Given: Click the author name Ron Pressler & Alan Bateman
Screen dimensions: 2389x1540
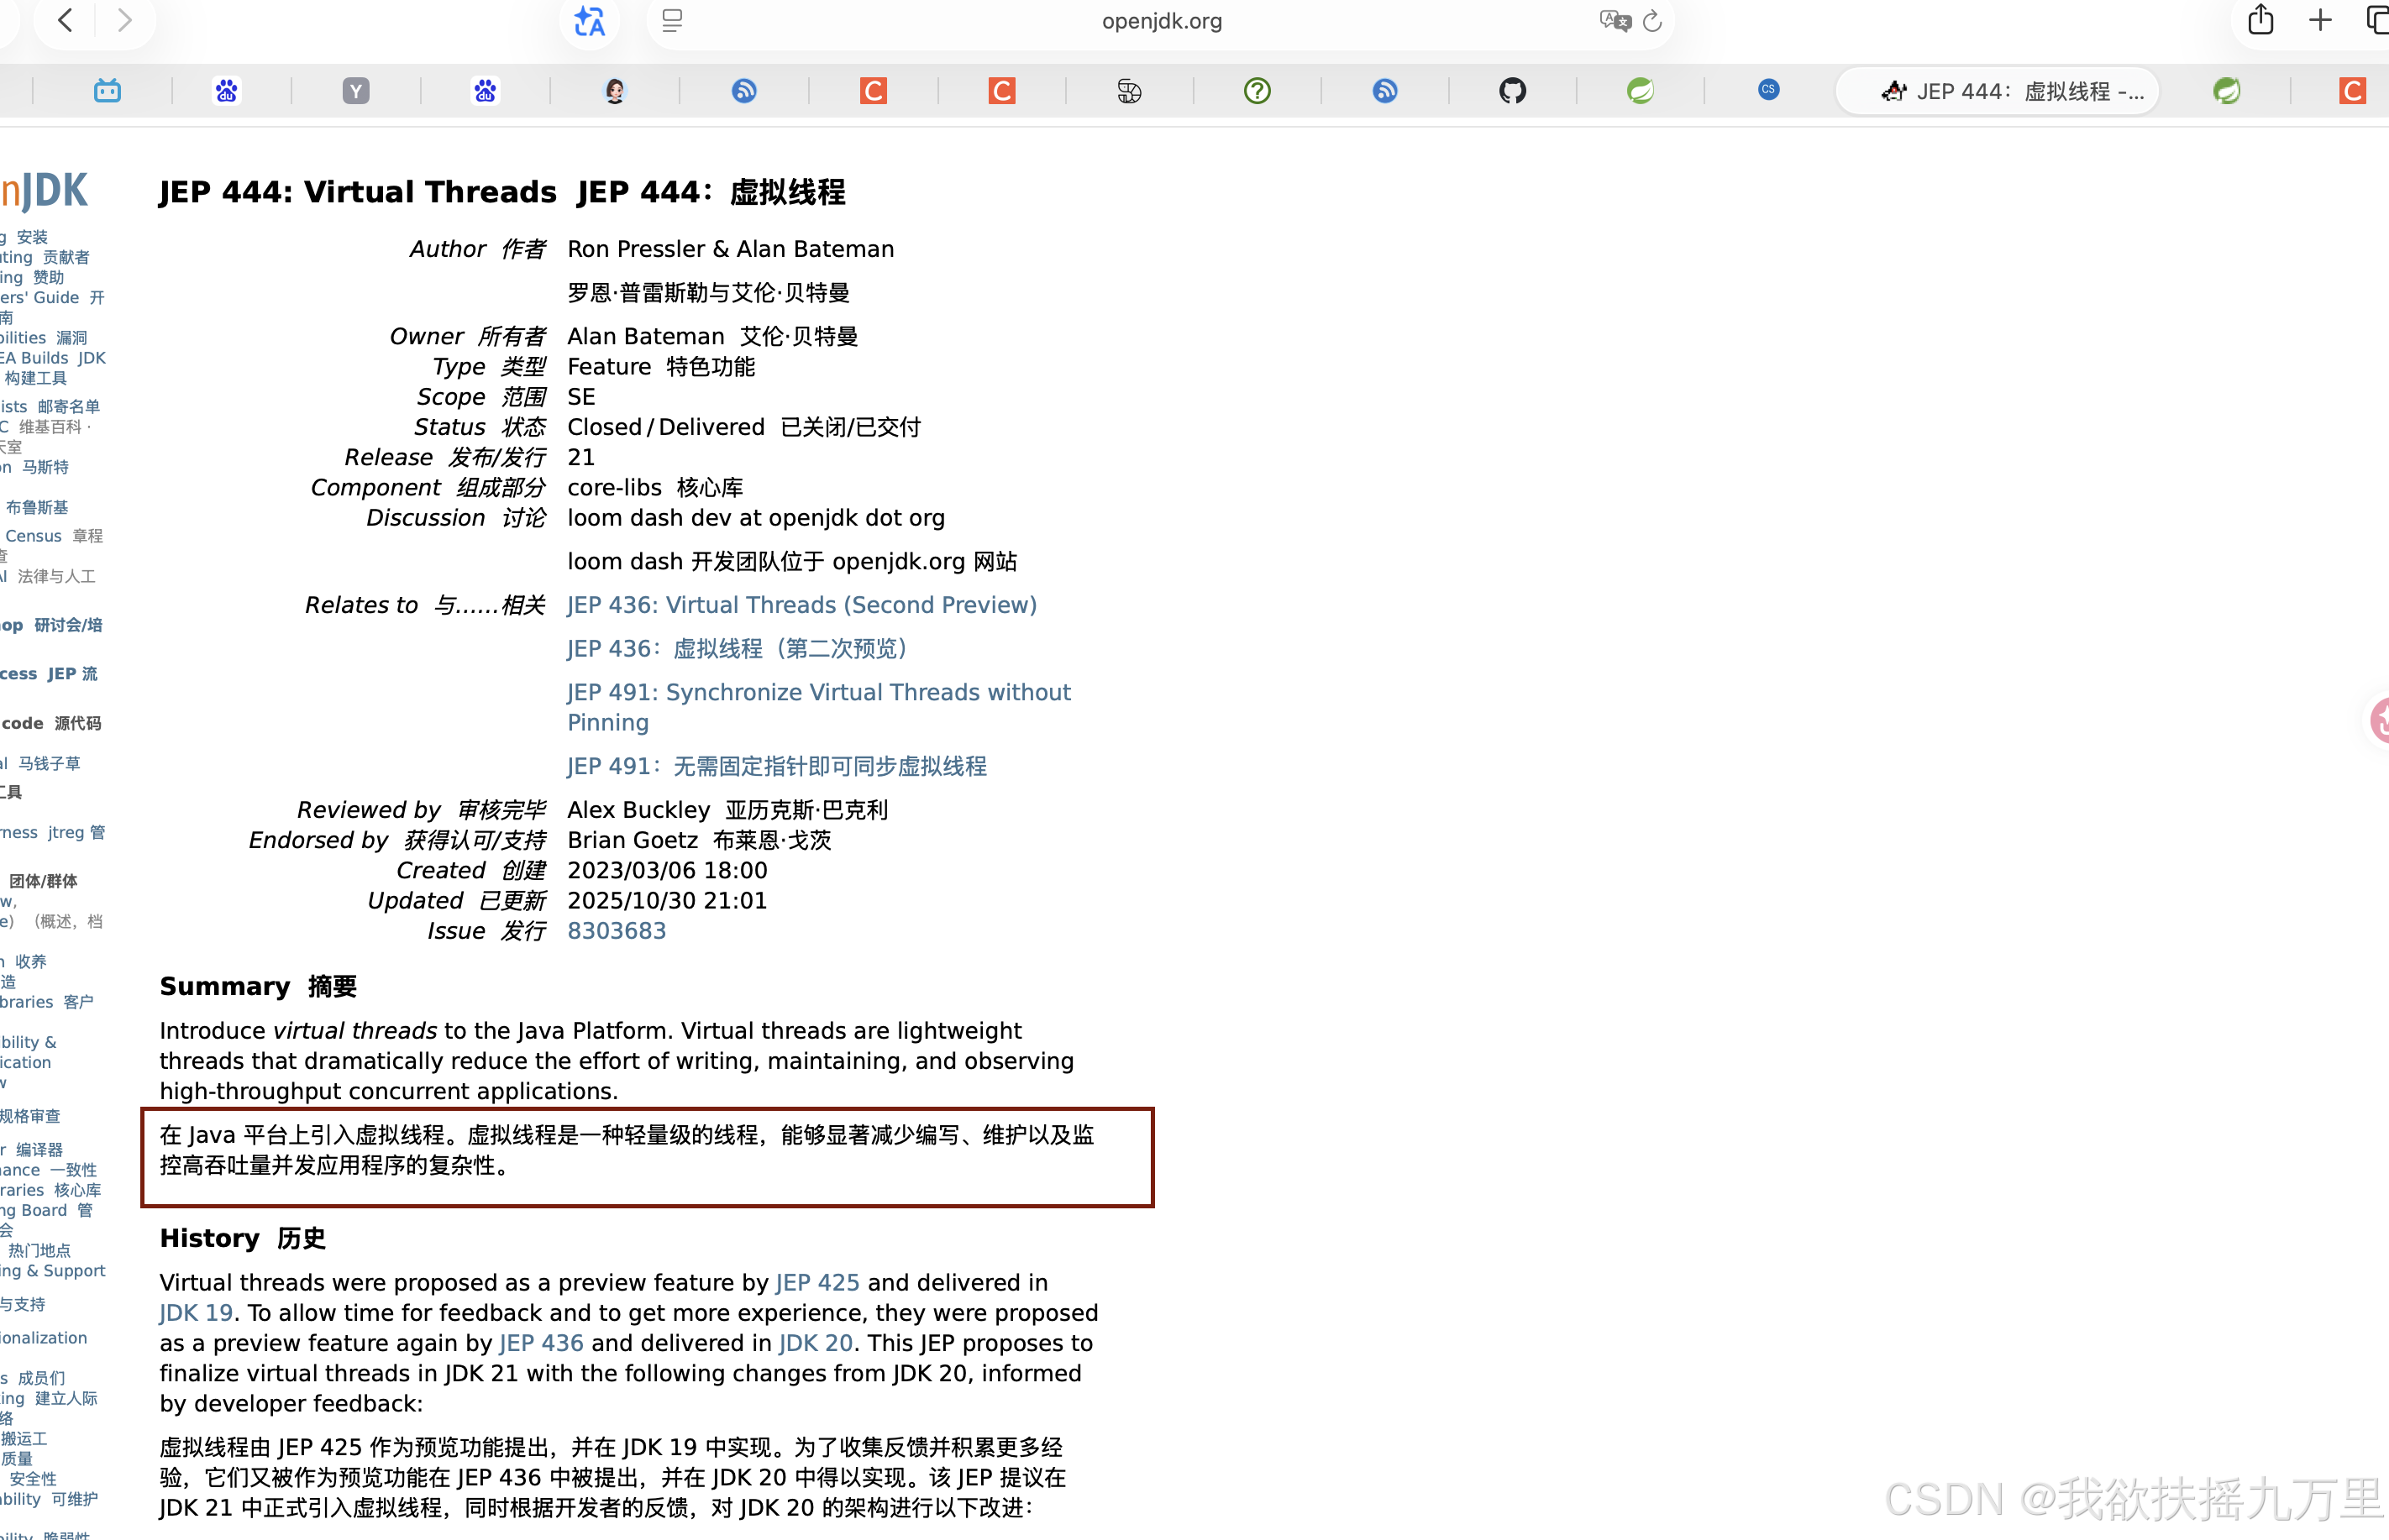Looking at the screenshot, I should 730,249.
